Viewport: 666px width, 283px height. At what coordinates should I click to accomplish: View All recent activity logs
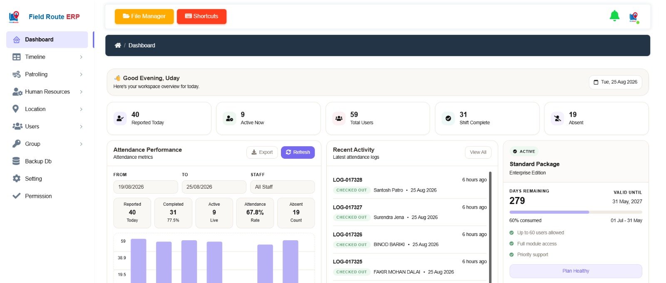[478, 153]
